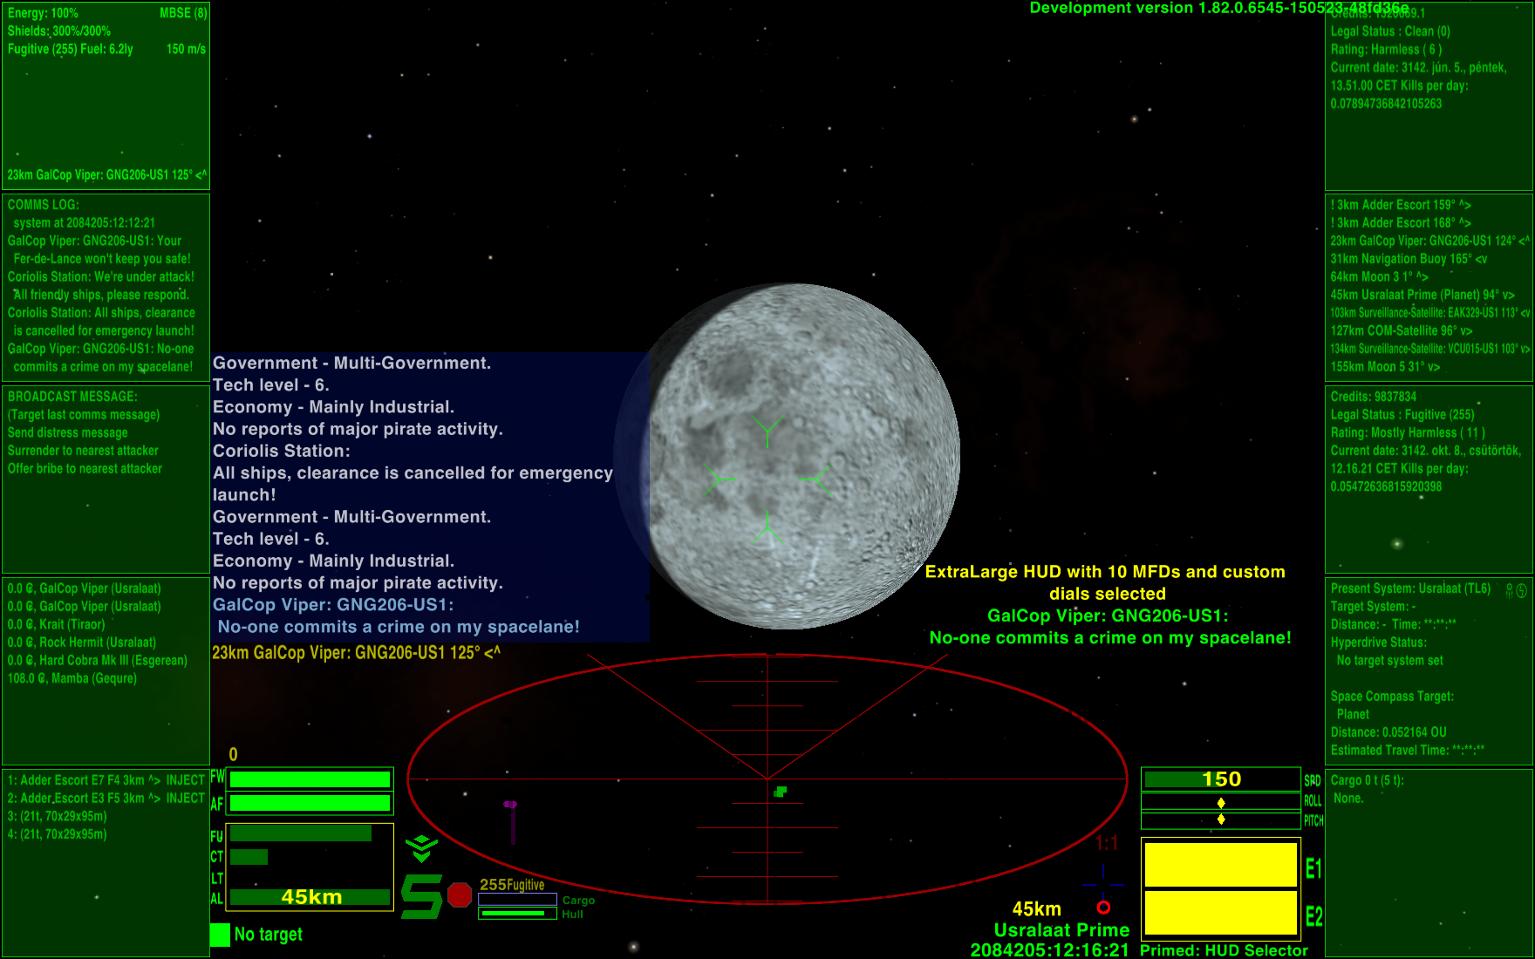Screen dimensions: 1535x959
Task: Click the large green S station-aegis icon
Action: 422,896
